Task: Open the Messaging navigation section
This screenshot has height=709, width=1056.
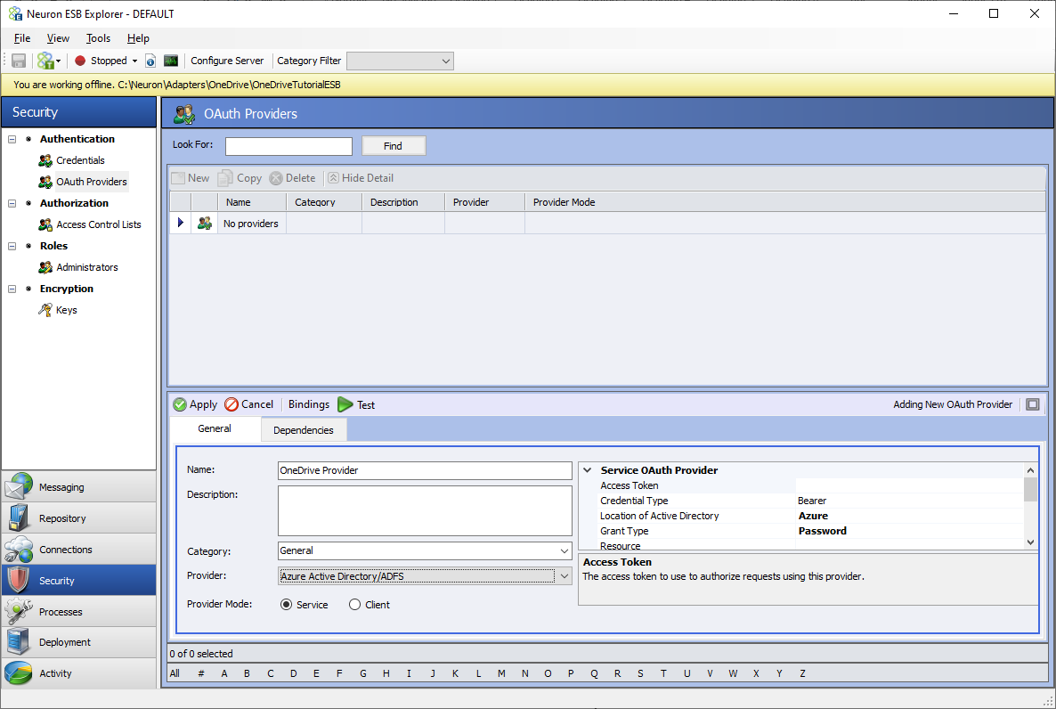Action: coord(79,486)
